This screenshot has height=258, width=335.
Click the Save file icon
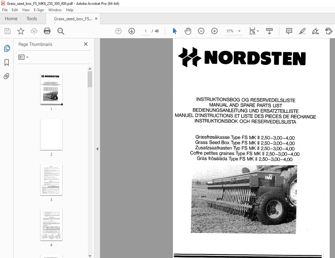(x=8, y=31)
